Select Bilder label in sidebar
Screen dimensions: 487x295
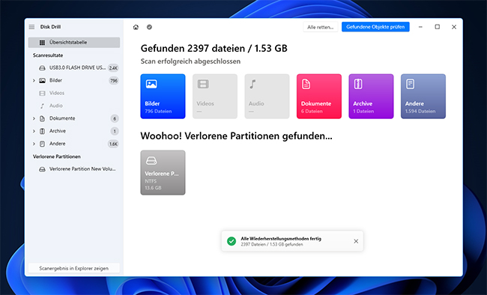pos(55,80)
